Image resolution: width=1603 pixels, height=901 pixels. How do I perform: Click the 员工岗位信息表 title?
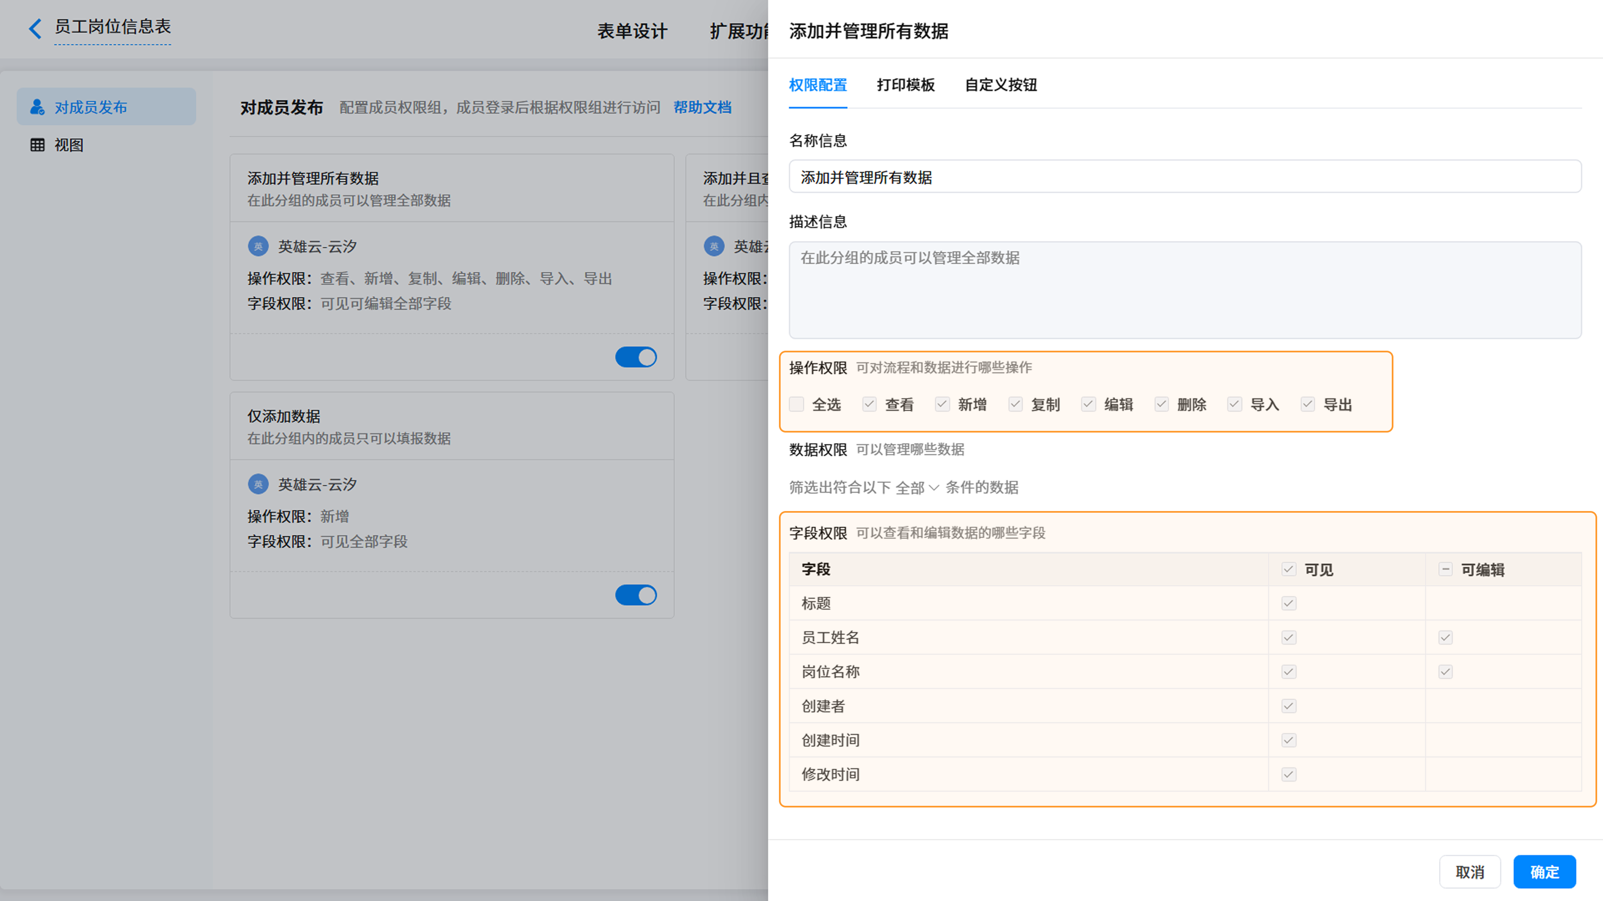click(x=113, y=27)
